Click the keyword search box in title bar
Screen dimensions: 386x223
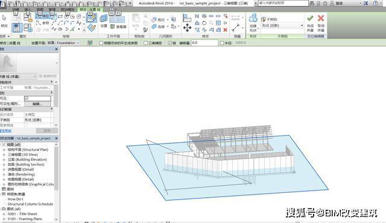click(283, 3)
